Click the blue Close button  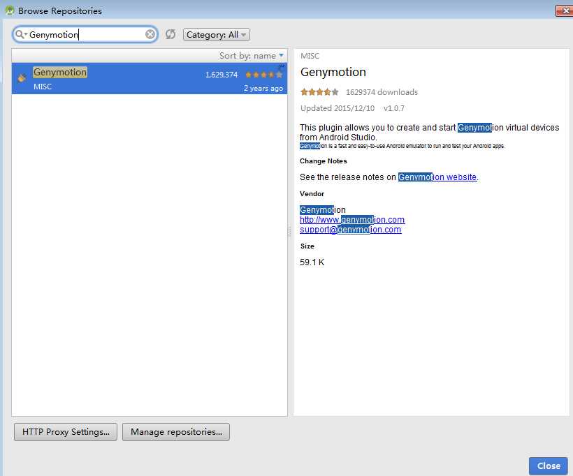549,466
